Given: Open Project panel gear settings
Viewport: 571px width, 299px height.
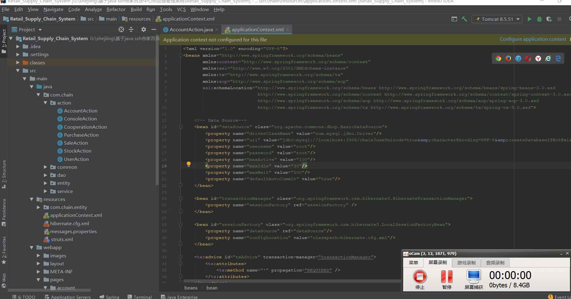Looking at the screenshot, I should 144,29.
